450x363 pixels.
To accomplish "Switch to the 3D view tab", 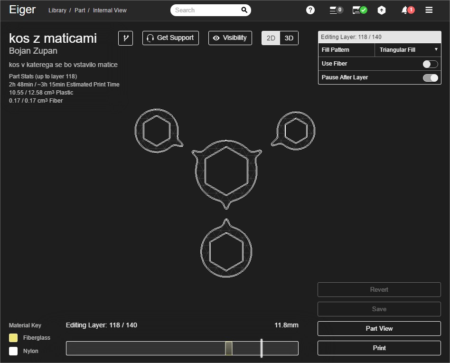I will (x=289, y=38).
